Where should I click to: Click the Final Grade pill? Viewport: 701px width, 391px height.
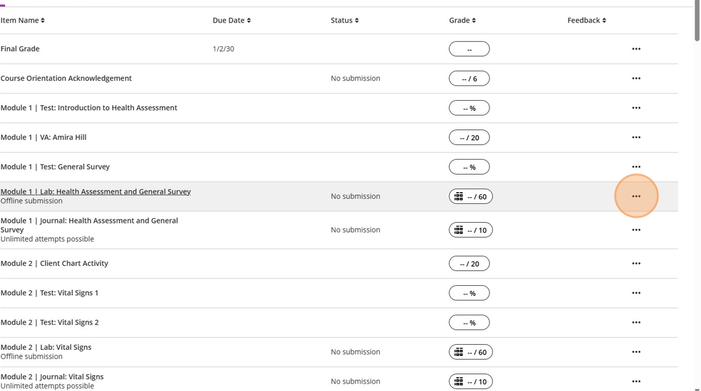(x=469, y=49)
